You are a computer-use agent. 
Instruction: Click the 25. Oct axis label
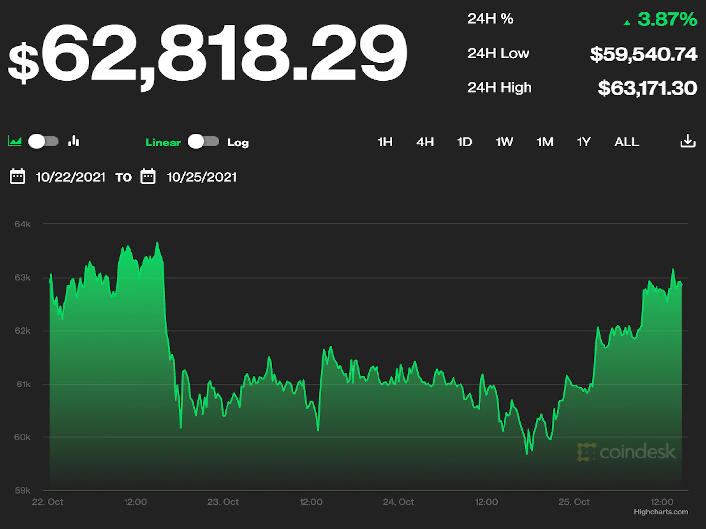(x=574, y=502)
